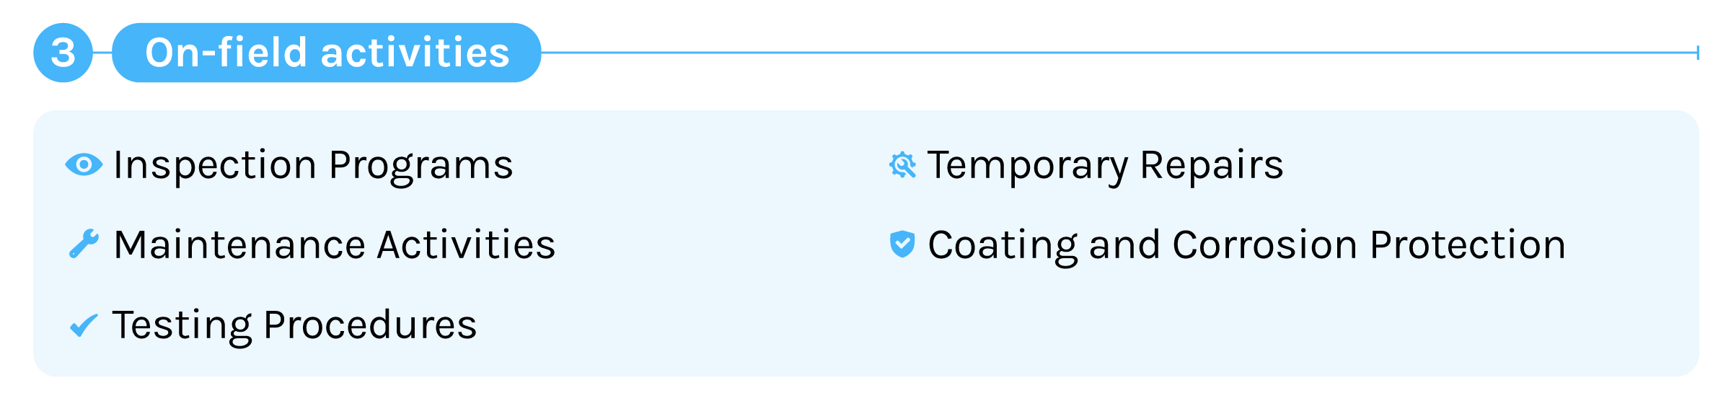Click the end tick of the header line

click(1699, 53)
